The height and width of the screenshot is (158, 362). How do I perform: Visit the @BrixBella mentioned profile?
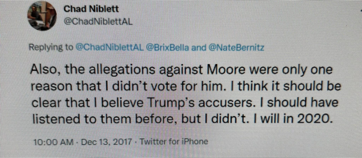pyautogui.click(x=167, y=47)
